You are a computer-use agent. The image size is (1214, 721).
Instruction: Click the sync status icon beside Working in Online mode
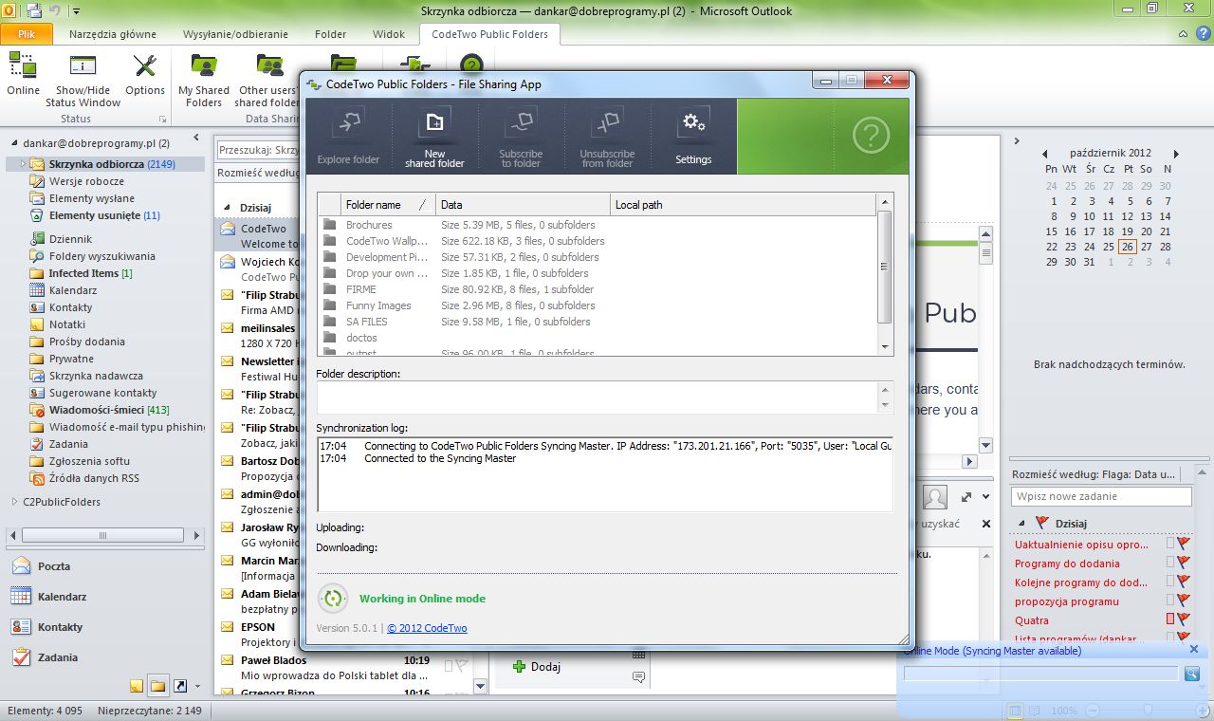coord(333,598)
